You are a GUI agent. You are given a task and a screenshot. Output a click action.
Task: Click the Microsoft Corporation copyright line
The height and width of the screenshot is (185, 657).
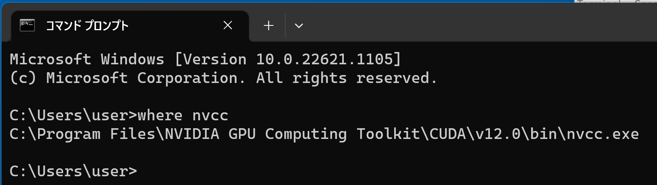223,78
